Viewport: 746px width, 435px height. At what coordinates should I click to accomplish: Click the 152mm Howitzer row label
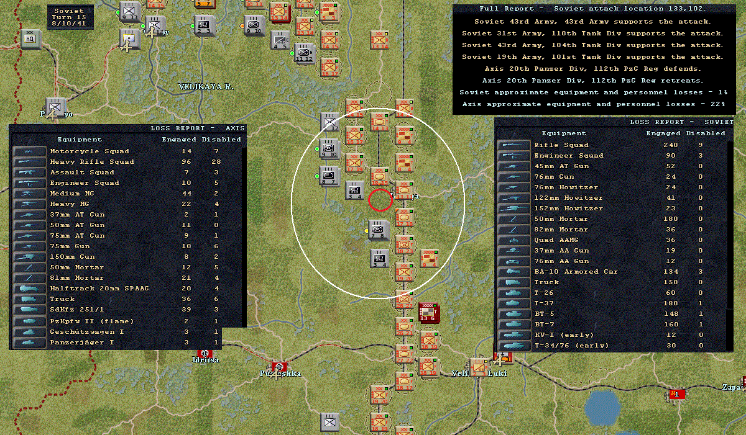568,209
